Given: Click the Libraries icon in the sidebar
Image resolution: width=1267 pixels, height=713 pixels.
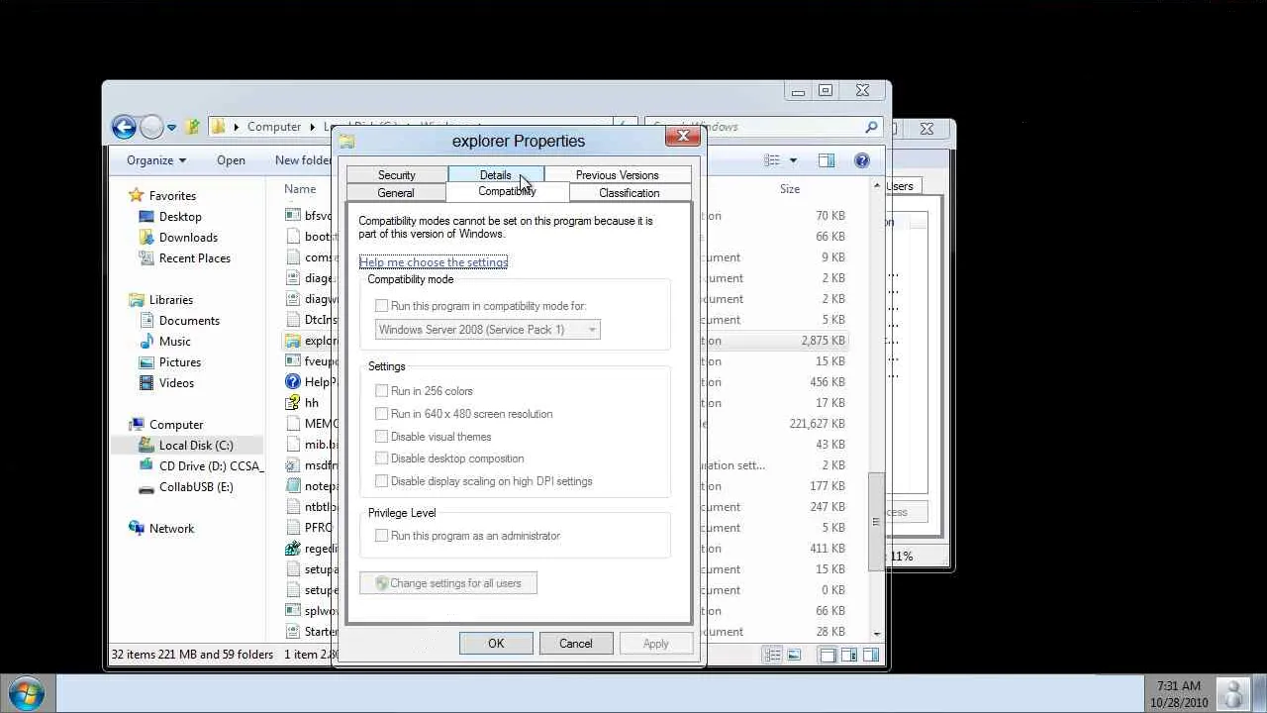Looking at the screenshot, I should 137,300.
